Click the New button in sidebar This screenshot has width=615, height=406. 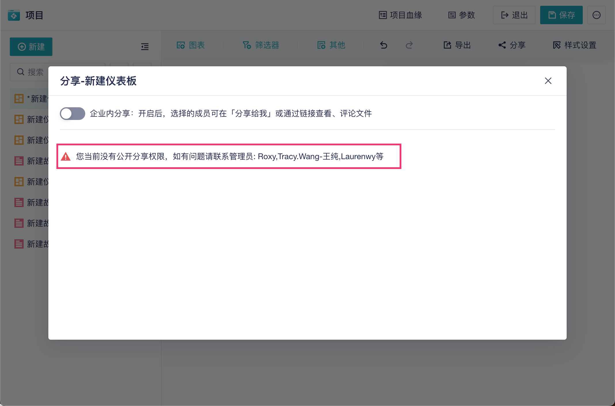pos(31,47)
